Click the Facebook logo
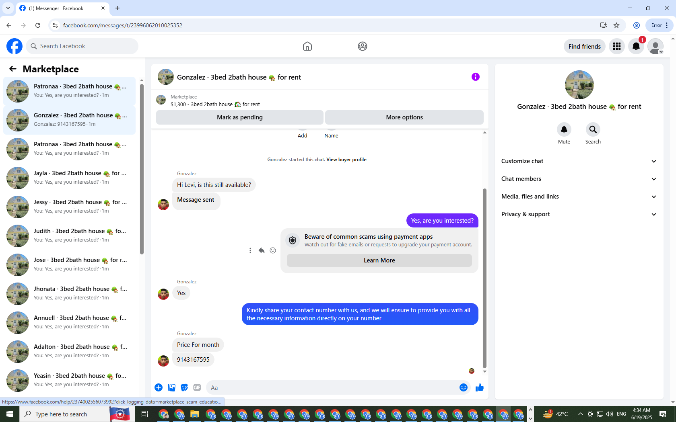Image resolution: width=676 pixels, height=422 pixels. [14, 46]
